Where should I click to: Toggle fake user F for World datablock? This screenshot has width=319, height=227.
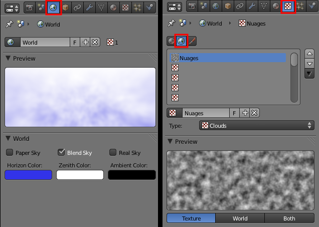coord(75,42)
